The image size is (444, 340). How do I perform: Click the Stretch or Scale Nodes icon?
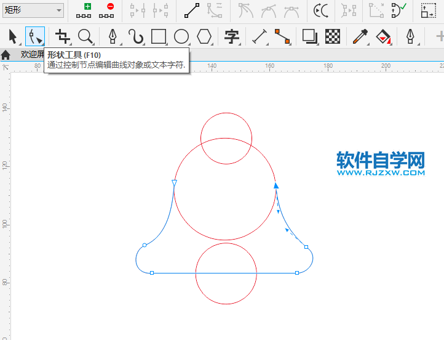tap(429, 10)
